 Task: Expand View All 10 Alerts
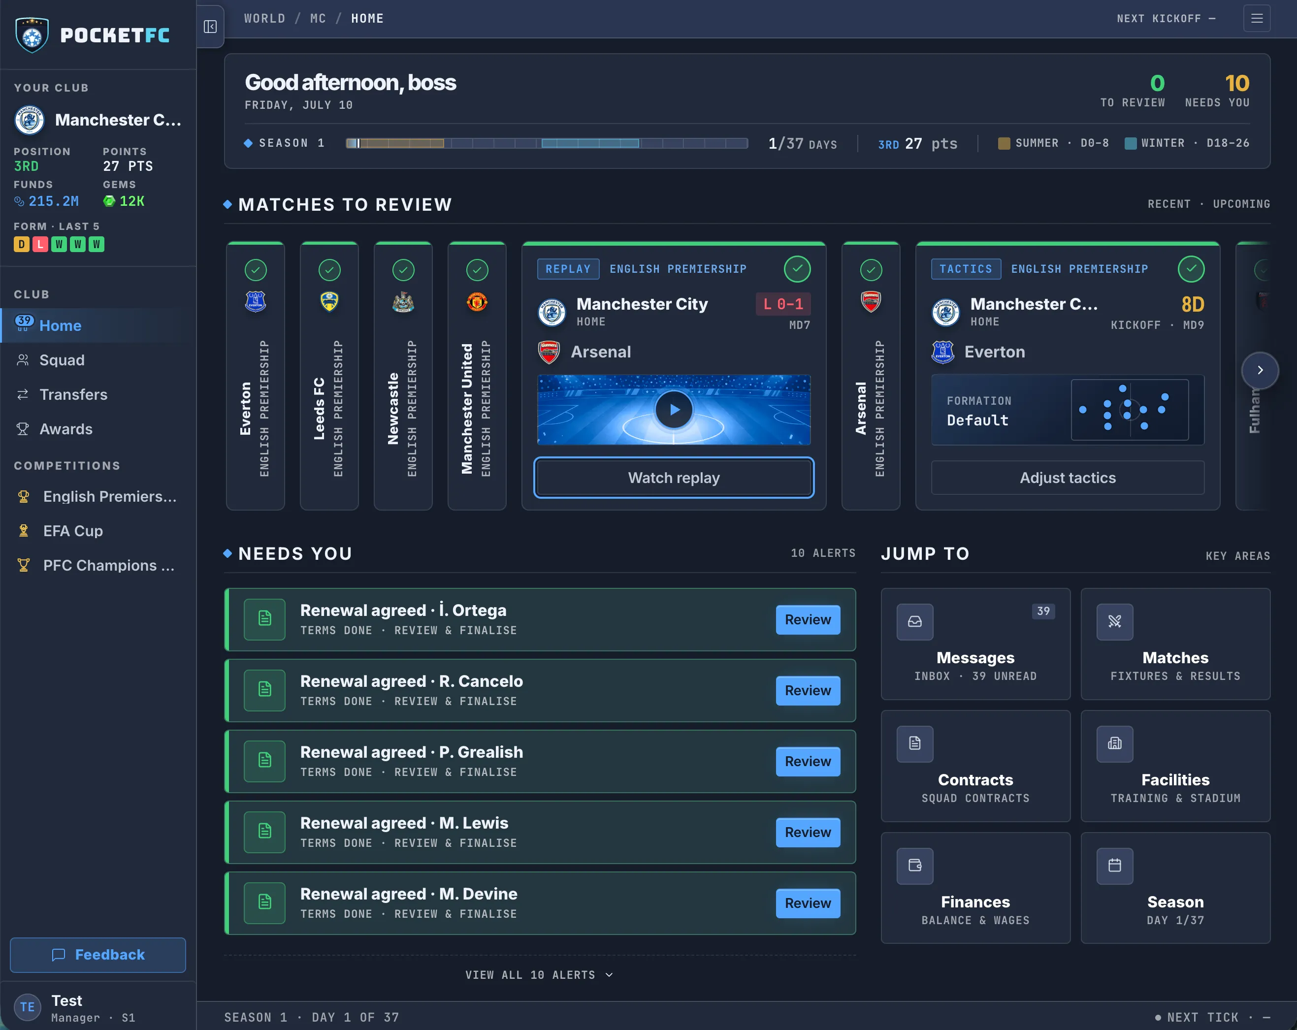[539, 975]
